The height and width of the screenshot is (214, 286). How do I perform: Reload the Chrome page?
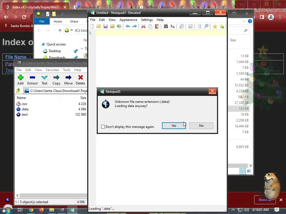tap(24, 17)
